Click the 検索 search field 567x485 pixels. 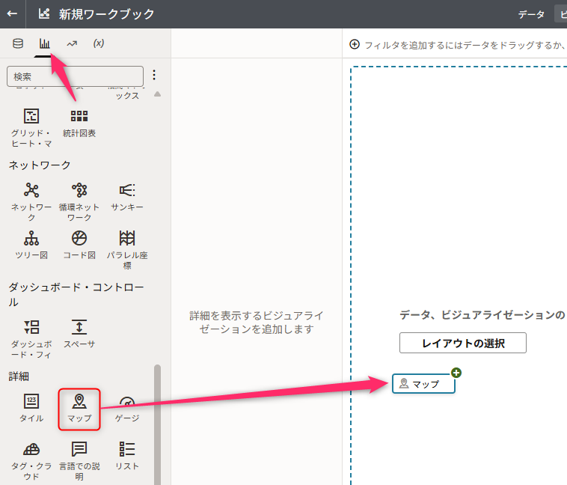75,76
